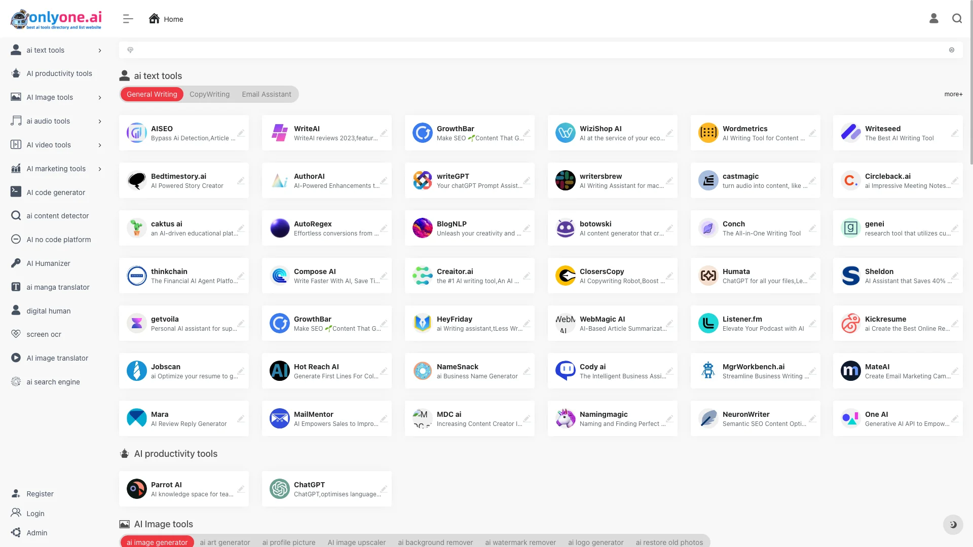Switch to ai logo generator tab

click(x=595, y=542)
